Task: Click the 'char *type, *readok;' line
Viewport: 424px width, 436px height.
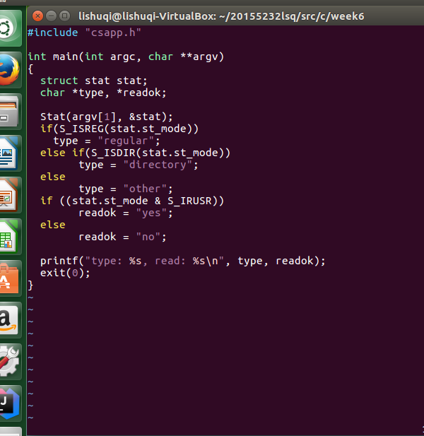Action: point(103,93)
